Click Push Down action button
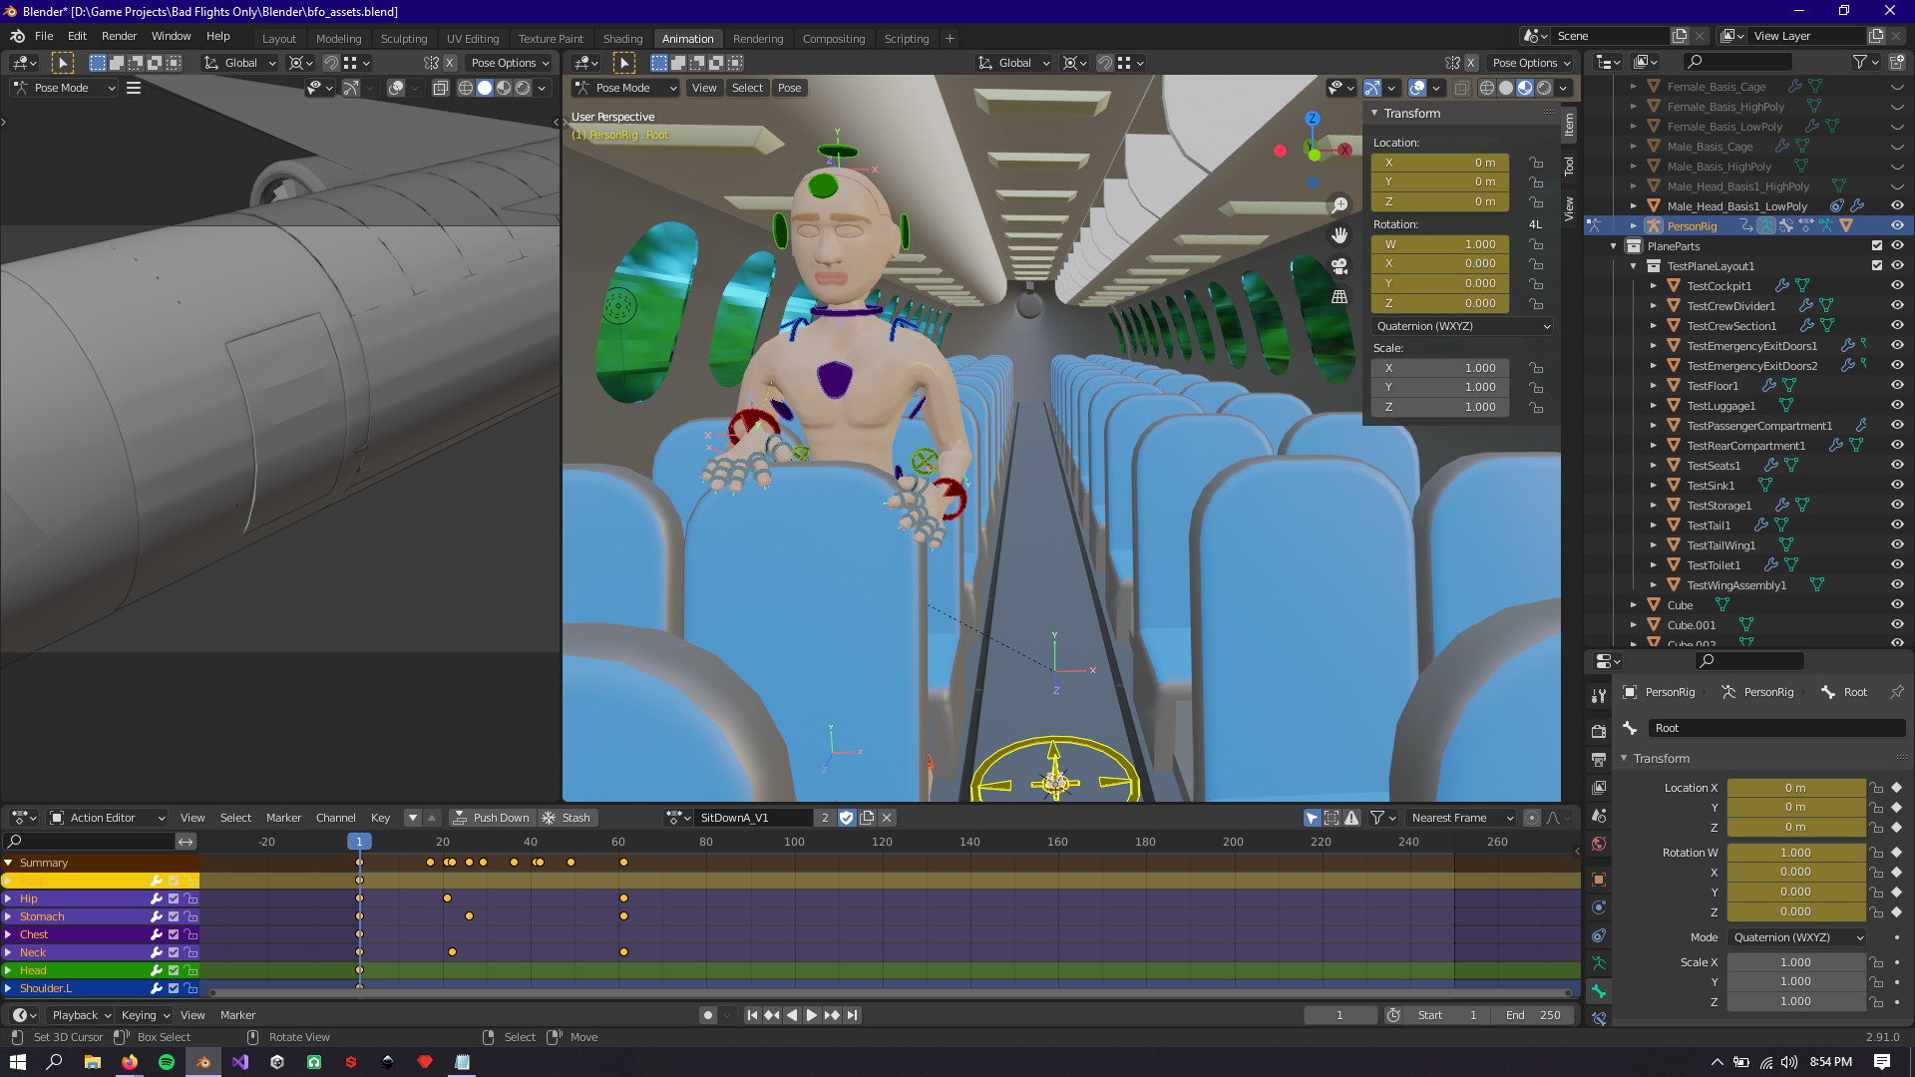The width and height of the screenshot is (1915, 1077). pyautogui.click(x=492, y=818)
